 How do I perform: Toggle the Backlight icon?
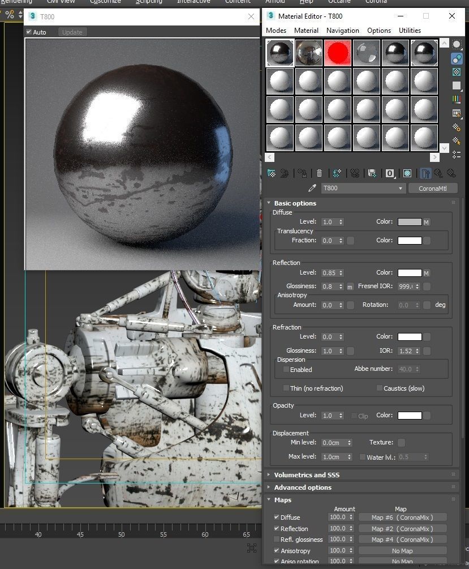tap(457, 58)
